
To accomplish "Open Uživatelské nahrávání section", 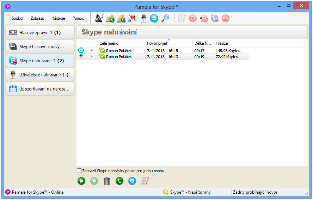I will (40, 75).
